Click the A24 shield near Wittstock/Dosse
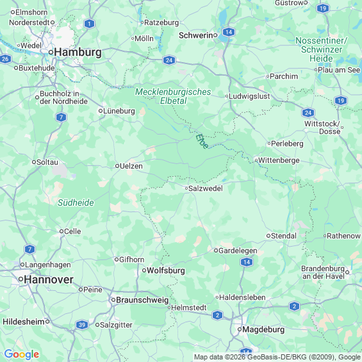362x362 pixels. pyautogui.click(x=308, y=113)
